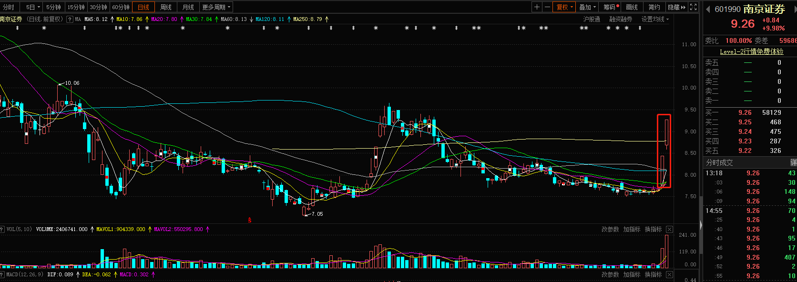The image size is (797, 282).
Task: Open the 复权 adjustment dropdown
Action: [565, 7]
